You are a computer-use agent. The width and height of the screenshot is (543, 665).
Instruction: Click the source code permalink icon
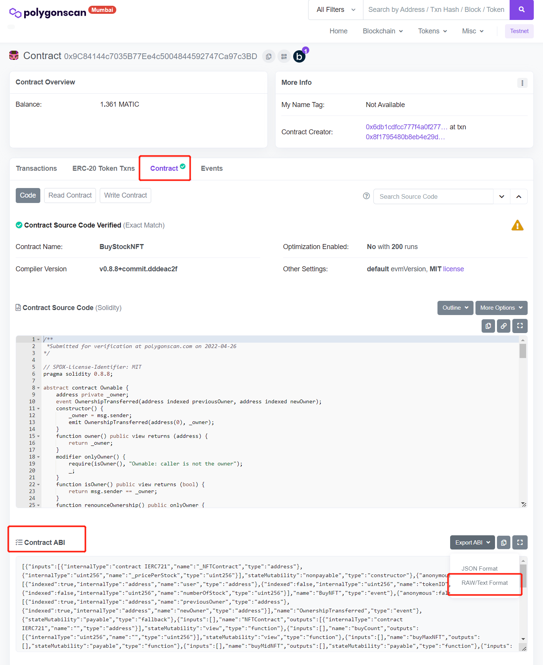(503, 326)
